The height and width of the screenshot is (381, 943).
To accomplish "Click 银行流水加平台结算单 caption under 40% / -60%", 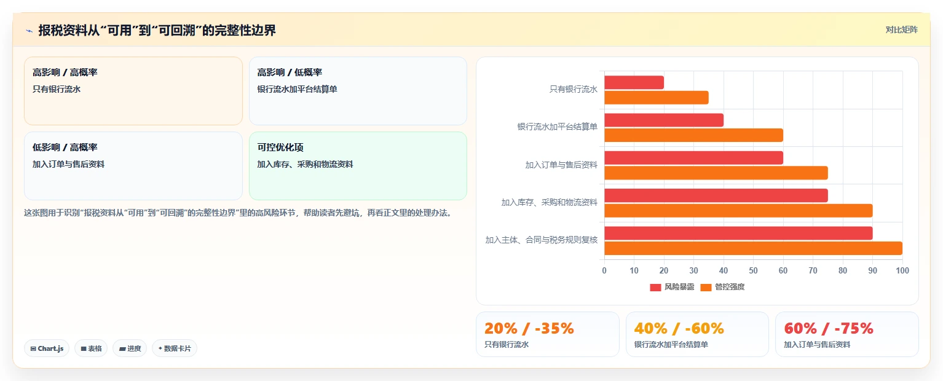I will click(671, 345).
